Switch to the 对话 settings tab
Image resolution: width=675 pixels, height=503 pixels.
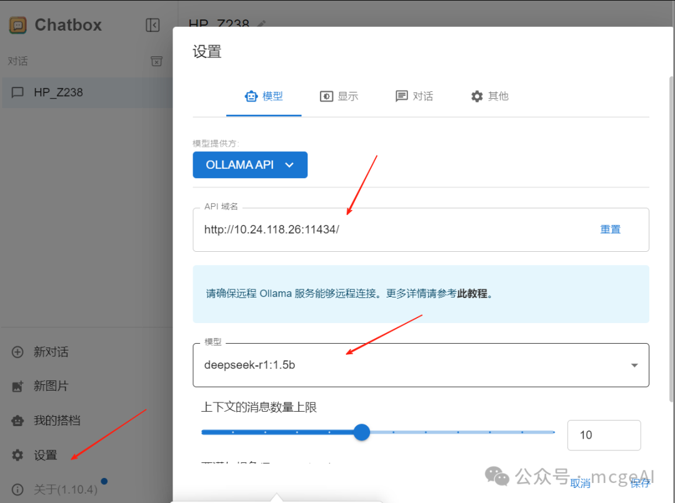pyautogui.click(x=414, y=96)
